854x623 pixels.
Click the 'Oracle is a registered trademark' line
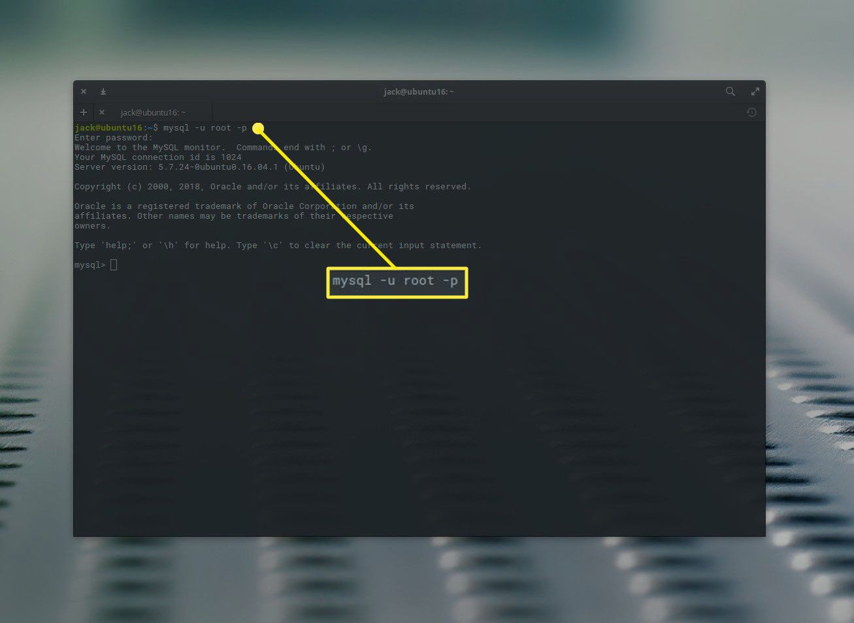coord(244,206)
